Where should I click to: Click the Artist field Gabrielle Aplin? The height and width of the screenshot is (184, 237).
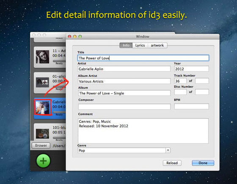coord(124,69)
